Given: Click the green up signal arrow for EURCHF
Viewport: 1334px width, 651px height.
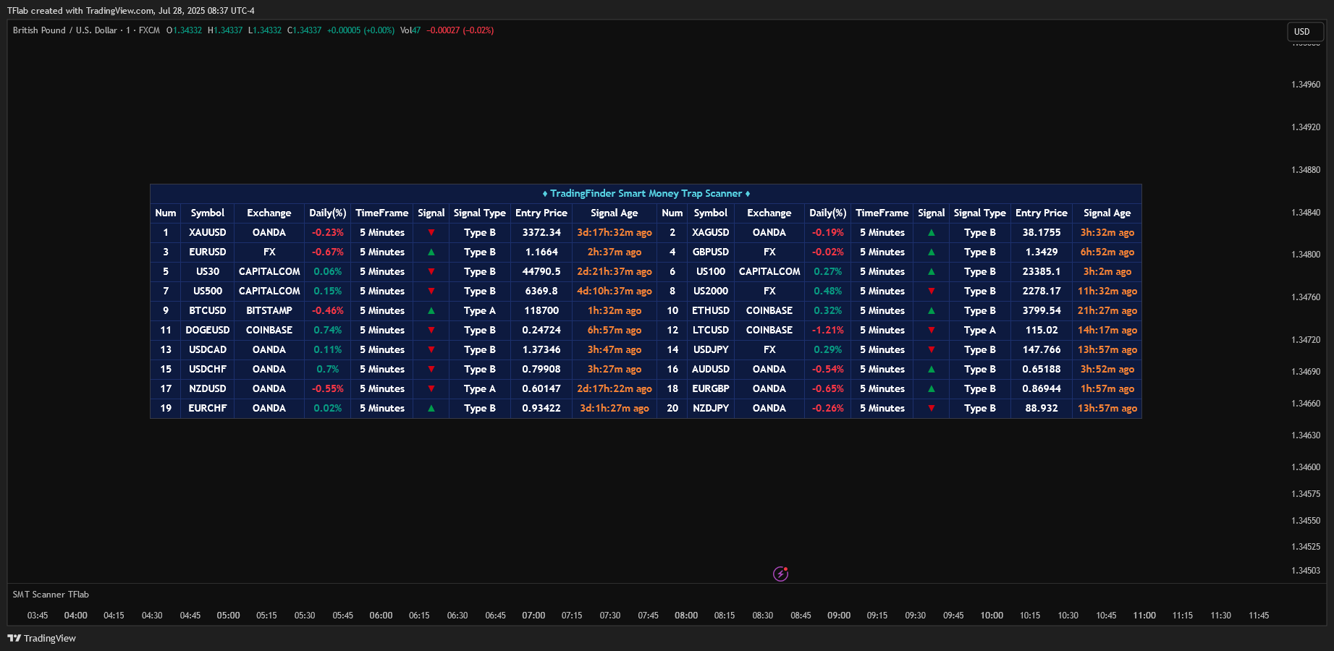Looking at the screenshot, I should (x=431, y=408).
